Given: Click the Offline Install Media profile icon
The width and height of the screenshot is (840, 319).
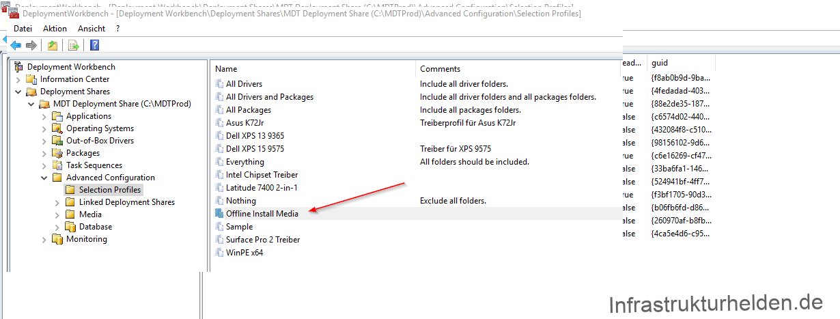Looking at the screenshot, I should [219, 214].
